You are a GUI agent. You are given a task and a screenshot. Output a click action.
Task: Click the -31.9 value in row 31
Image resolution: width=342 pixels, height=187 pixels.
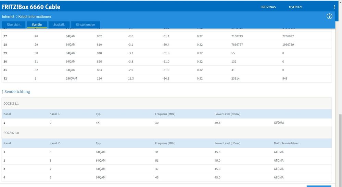pyautogui.click(x=166, y=70)
